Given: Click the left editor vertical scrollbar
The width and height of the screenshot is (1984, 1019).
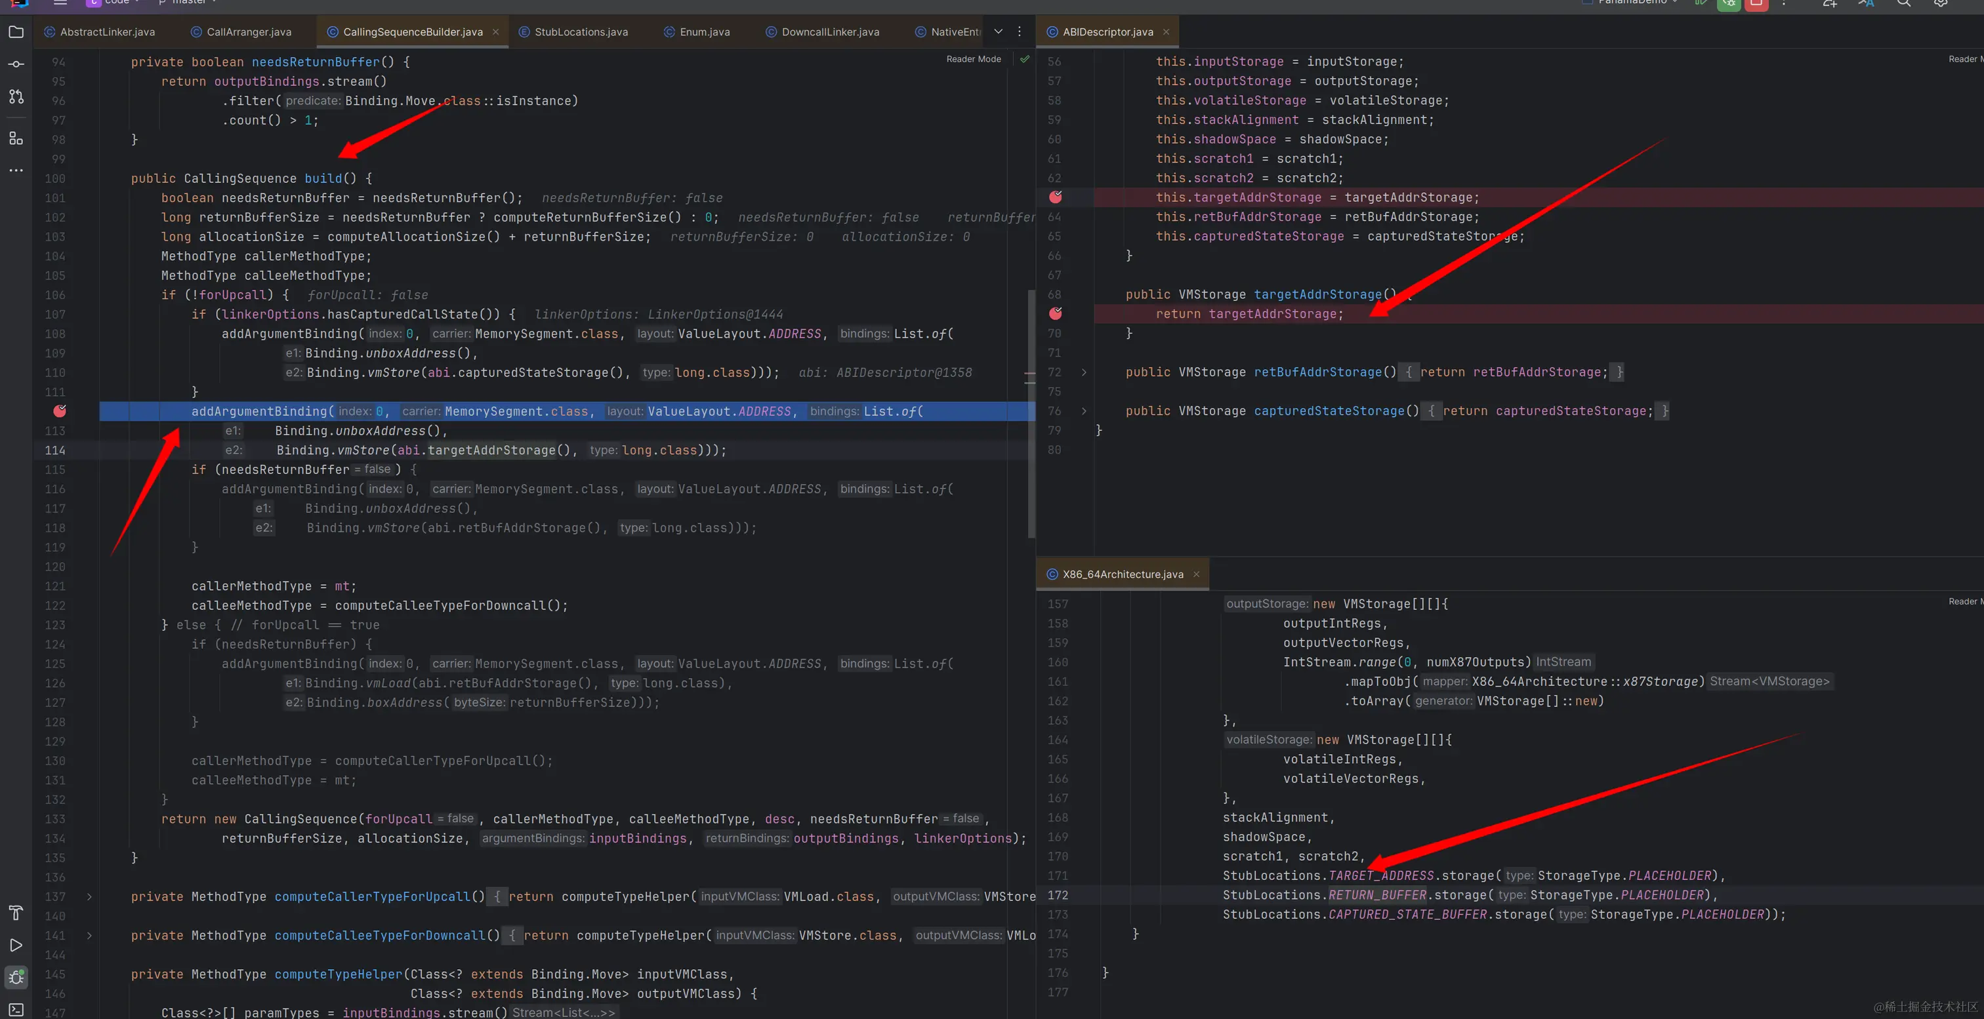Looking at the screenshot, I should click(1031, 413).
